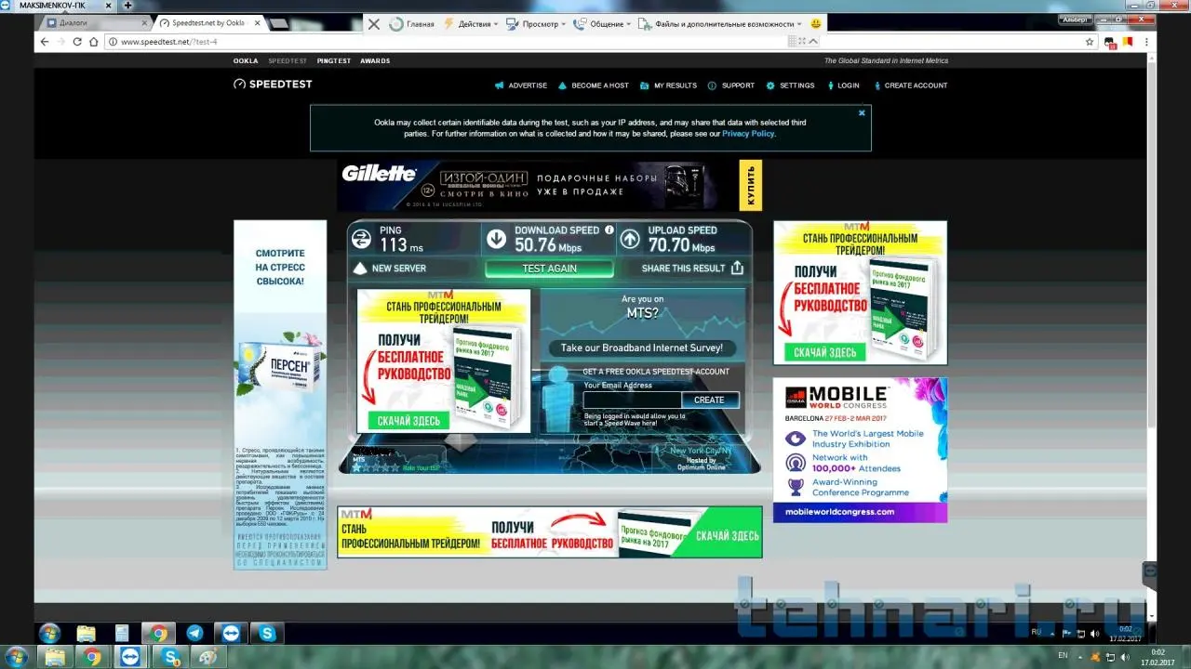Open Speedtest SETTINGS
1191x669 pixels.
790,85
